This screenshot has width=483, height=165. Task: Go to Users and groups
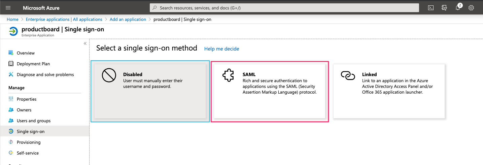34,121
